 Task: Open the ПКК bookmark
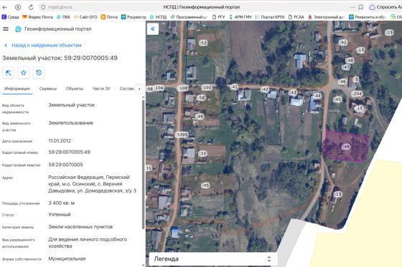pos(63,17)
